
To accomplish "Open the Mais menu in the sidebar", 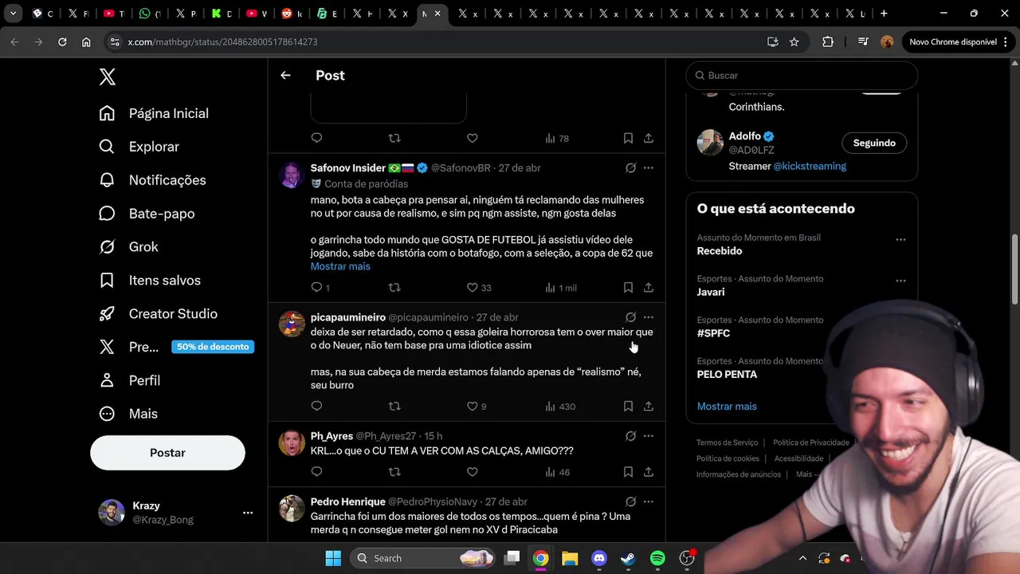I will click(x=128, y=414).
